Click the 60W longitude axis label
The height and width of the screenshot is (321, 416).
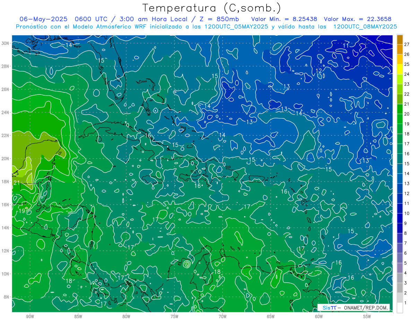pos(319,316)
